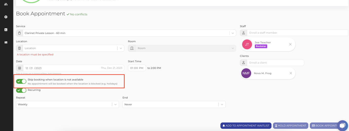Open the End Never dropdown
This screenshot has height=131, width=349.
point(174,104)
